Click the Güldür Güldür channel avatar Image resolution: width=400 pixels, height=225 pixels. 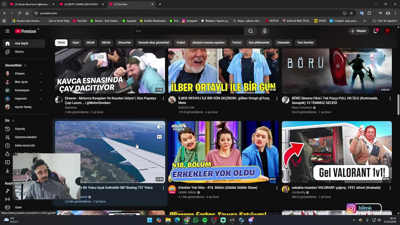pos(172,189)
